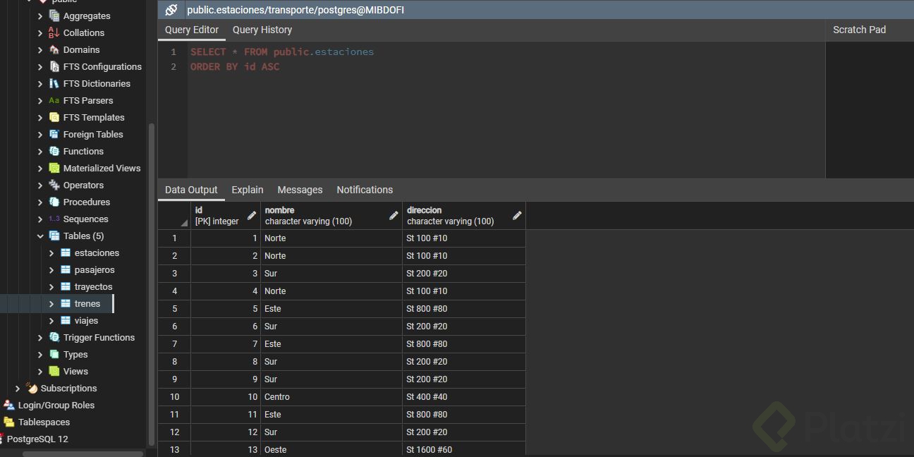The width and height of the screenshot is (914, 457).
Task: Click into the Scratch Pad area
Action: 870,109
